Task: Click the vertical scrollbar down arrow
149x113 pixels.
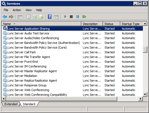Action: pyautogui.click(x=145, y=94)
